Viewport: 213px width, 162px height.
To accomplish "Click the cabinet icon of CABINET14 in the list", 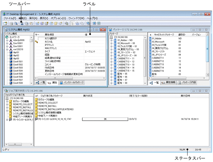I will pos(150,67).
